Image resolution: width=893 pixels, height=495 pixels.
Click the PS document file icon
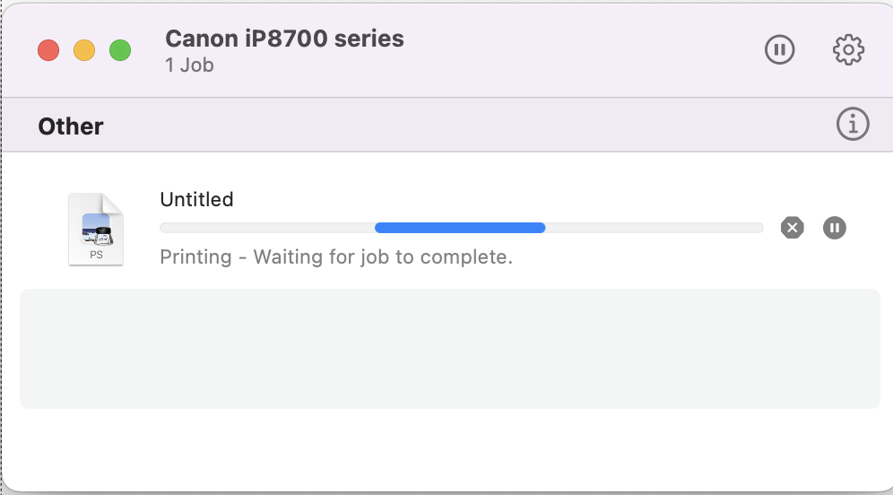pos(96,230)
